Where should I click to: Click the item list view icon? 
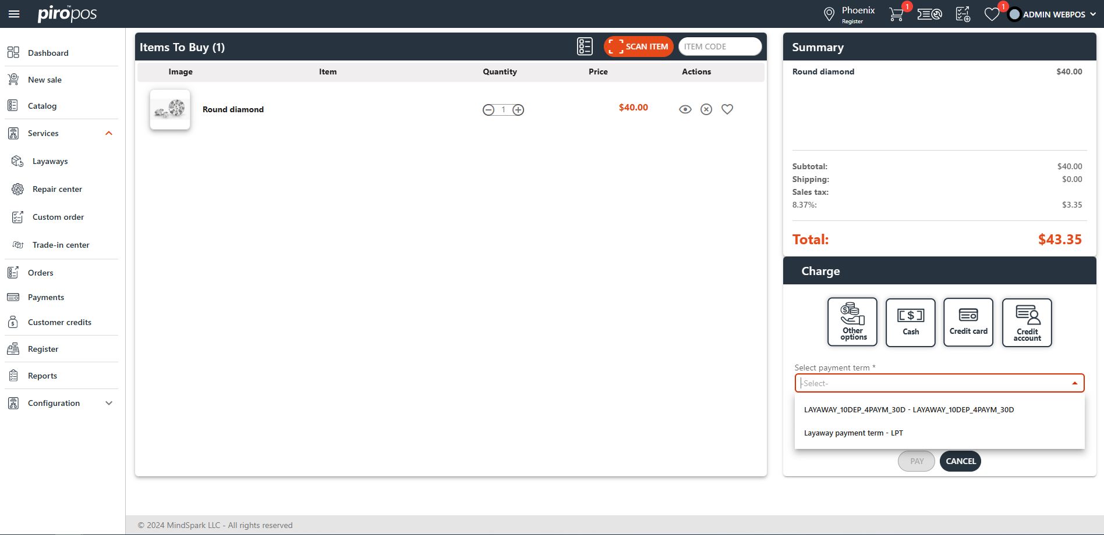[x=585, y=47]
